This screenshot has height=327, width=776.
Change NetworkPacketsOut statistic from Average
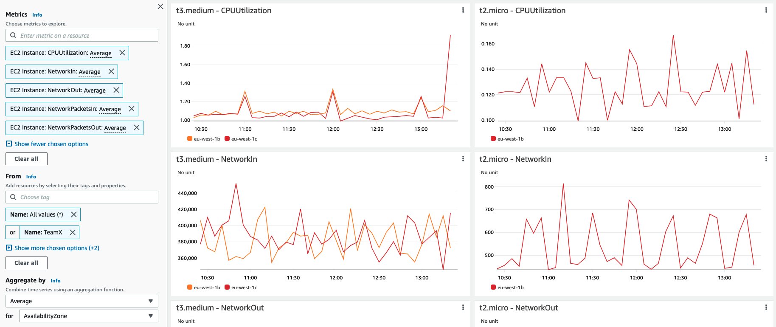pyautogui.click(x=115, y=128)
